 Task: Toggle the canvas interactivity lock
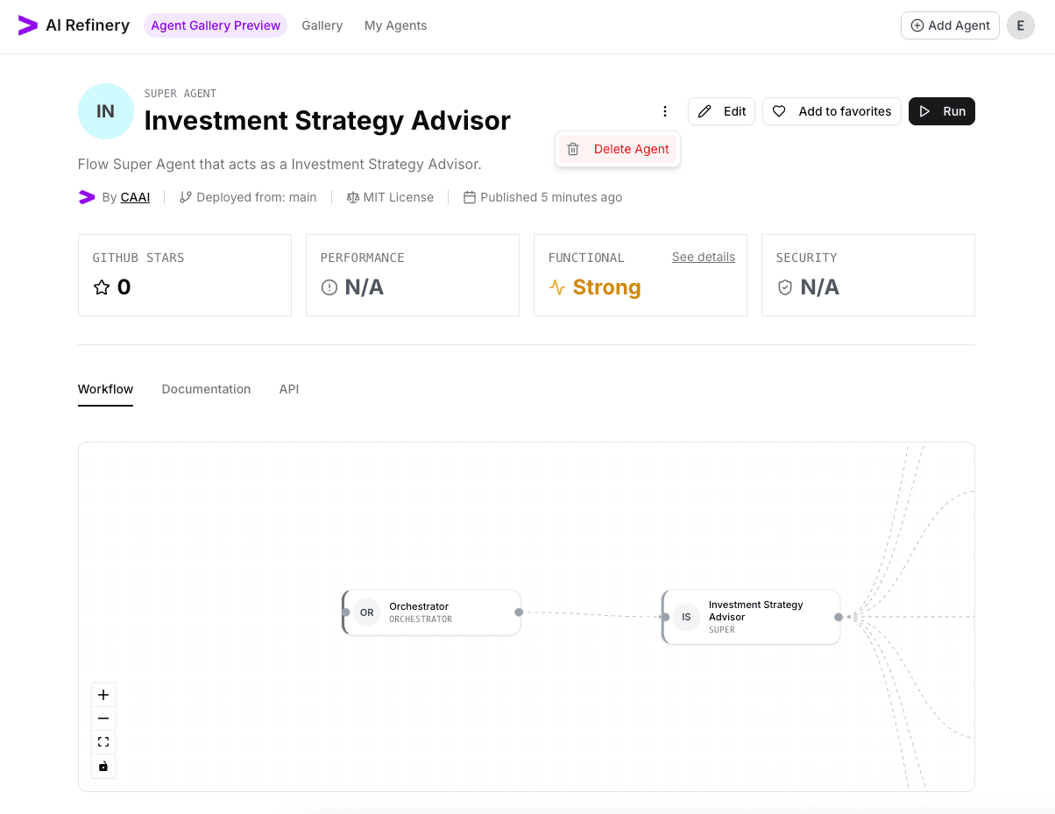[x=103, y=765]
